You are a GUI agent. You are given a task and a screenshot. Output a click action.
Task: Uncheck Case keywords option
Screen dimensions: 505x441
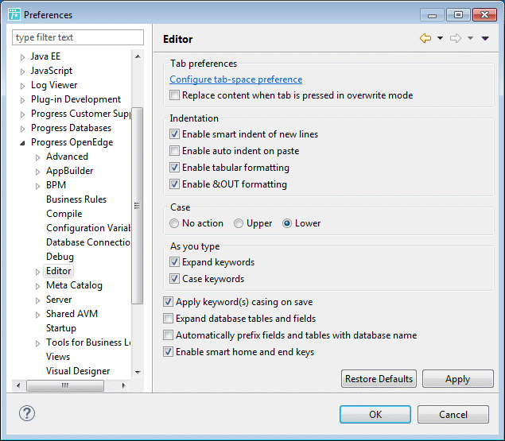174,279
